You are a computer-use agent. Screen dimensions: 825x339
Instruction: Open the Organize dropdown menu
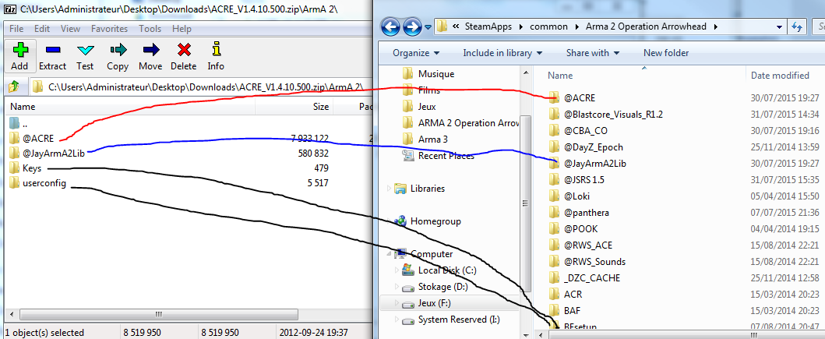416,53
